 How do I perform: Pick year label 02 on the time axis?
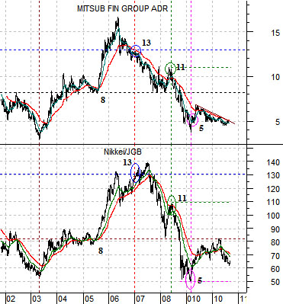11,299
